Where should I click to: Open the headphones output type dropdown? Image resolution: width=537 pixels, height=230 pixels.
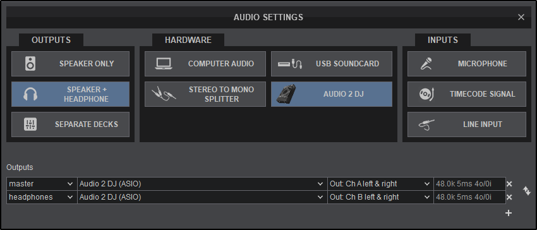(x=42, y=197)
